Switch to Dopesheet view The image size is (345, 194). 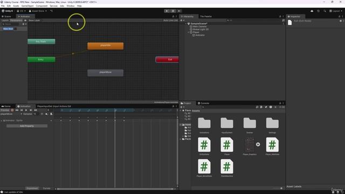click(32, 188)
